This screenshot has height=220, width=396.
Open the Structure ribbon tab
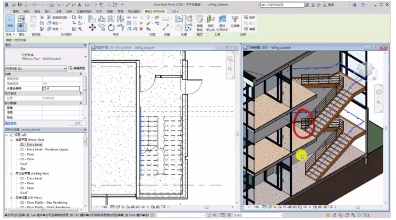point(26,11)
